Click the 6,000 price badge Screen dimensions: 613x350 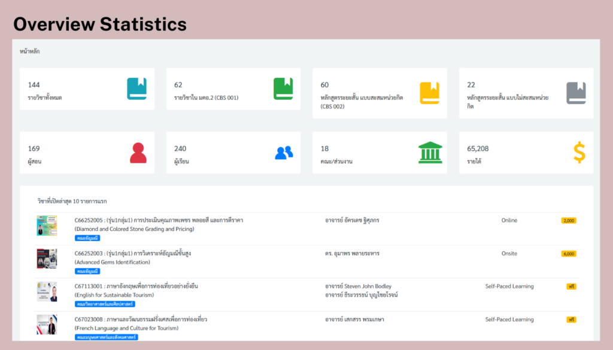tap(569, 254)
